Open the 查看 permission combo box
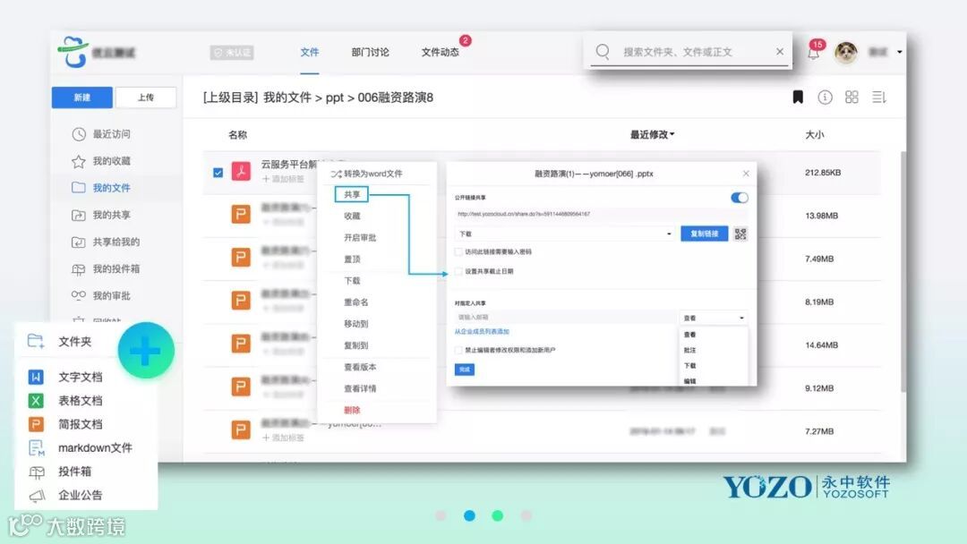This screenshot has width=967, height=544. click(714, 318)
